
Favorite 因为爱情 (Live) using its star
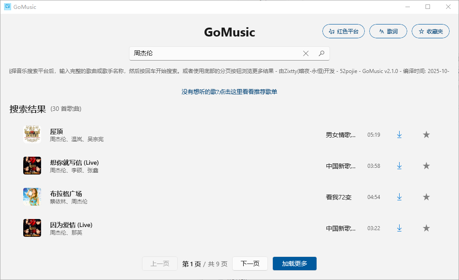coord(426,227)
